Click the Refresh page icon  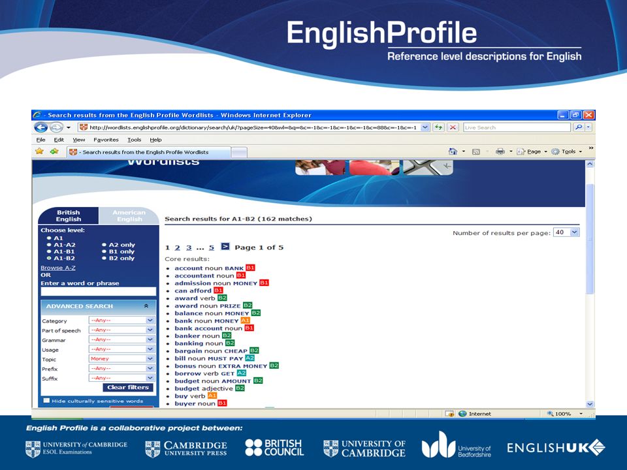[439, 127]
